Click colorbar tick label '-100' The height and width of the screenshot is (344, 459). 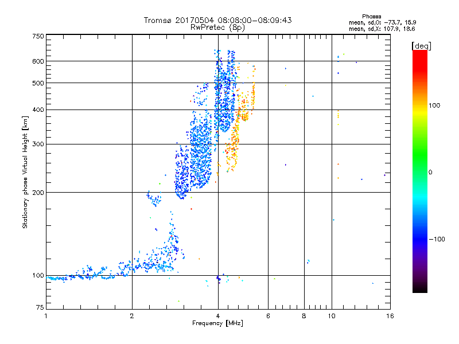[437, 239]
